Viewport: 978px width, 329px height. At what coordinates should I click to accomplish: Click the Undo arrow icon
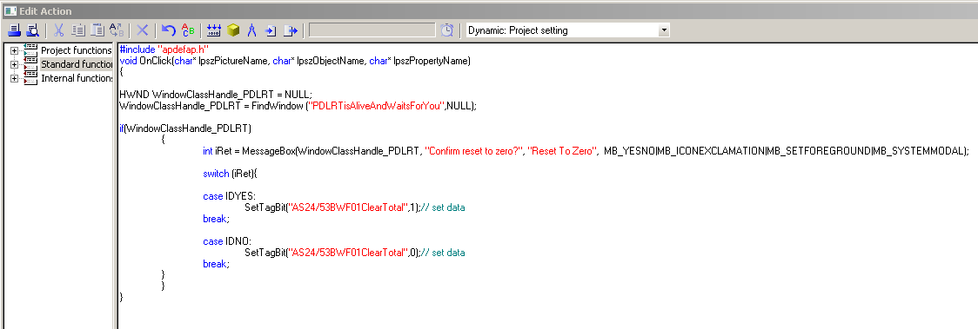pos(169,30)
